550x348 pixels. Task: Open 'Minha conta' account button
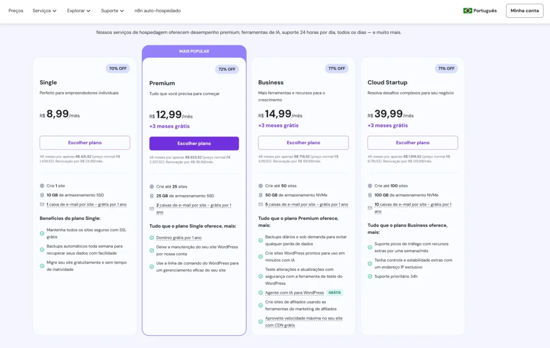click(x=524, y=11)
